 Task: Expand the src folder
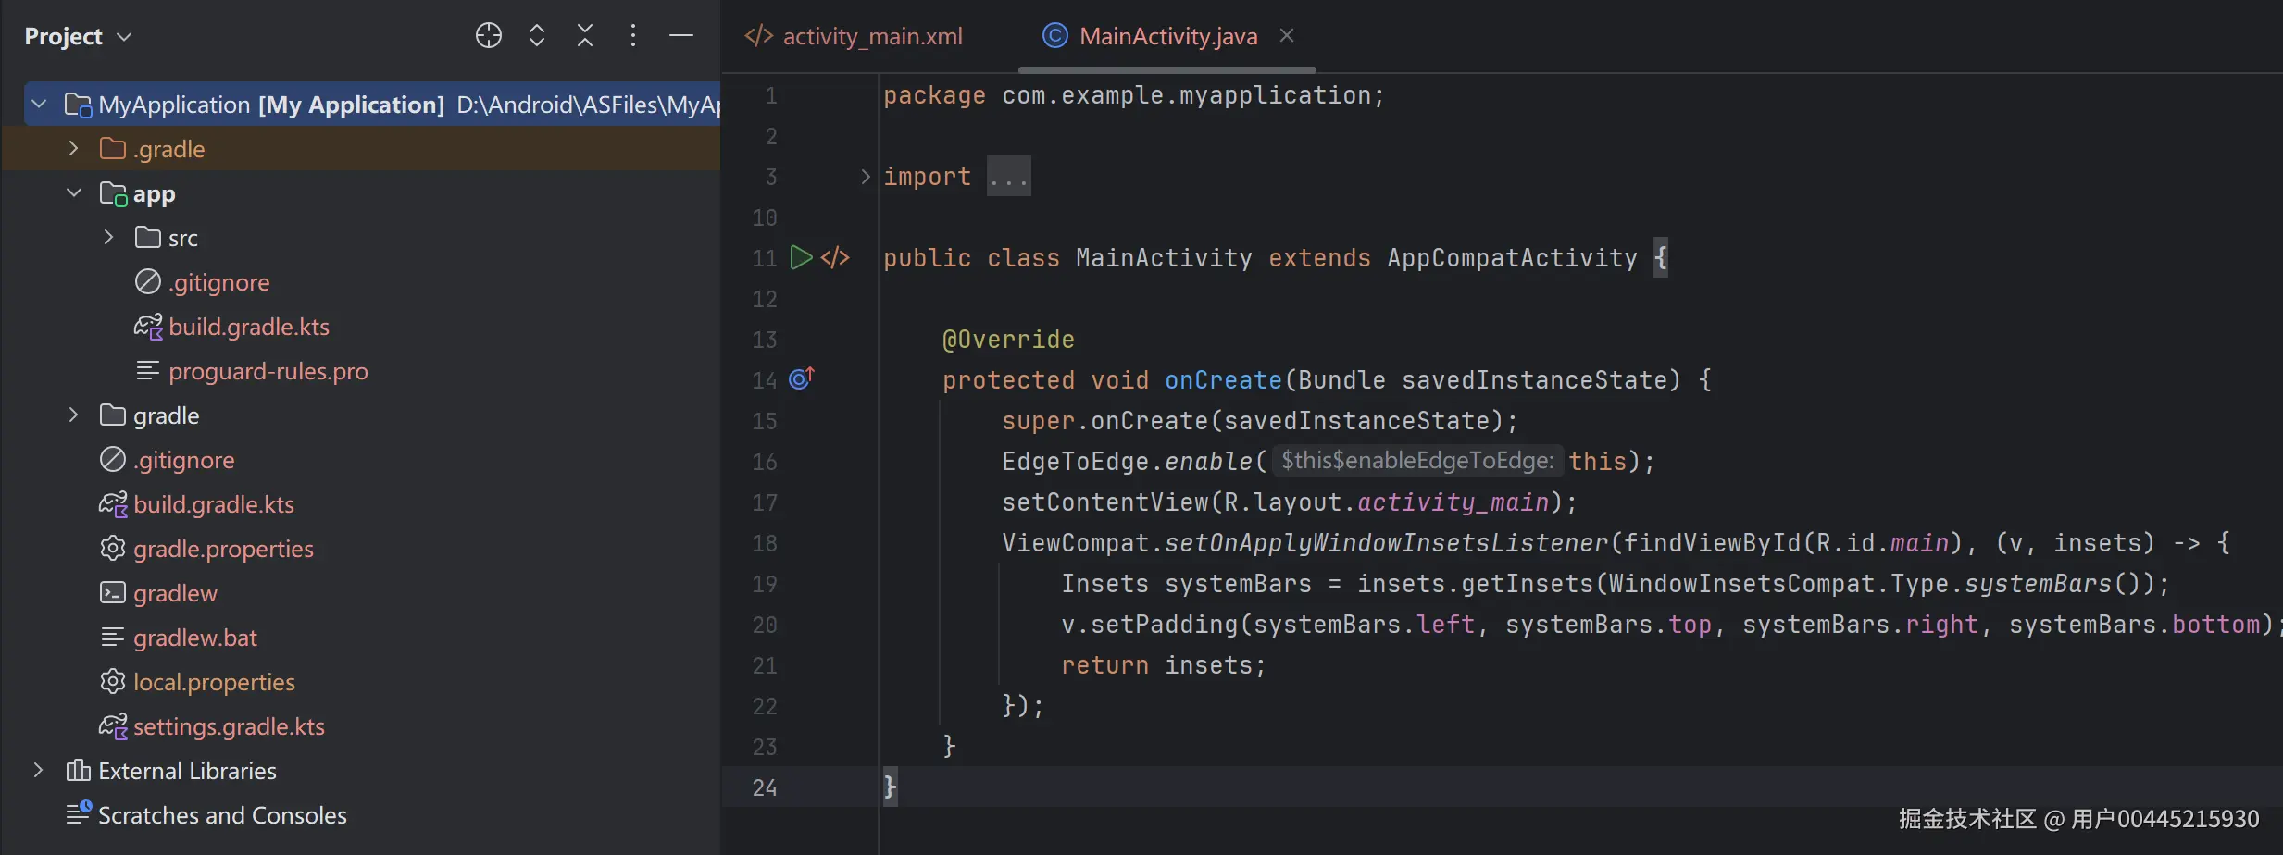109,237
